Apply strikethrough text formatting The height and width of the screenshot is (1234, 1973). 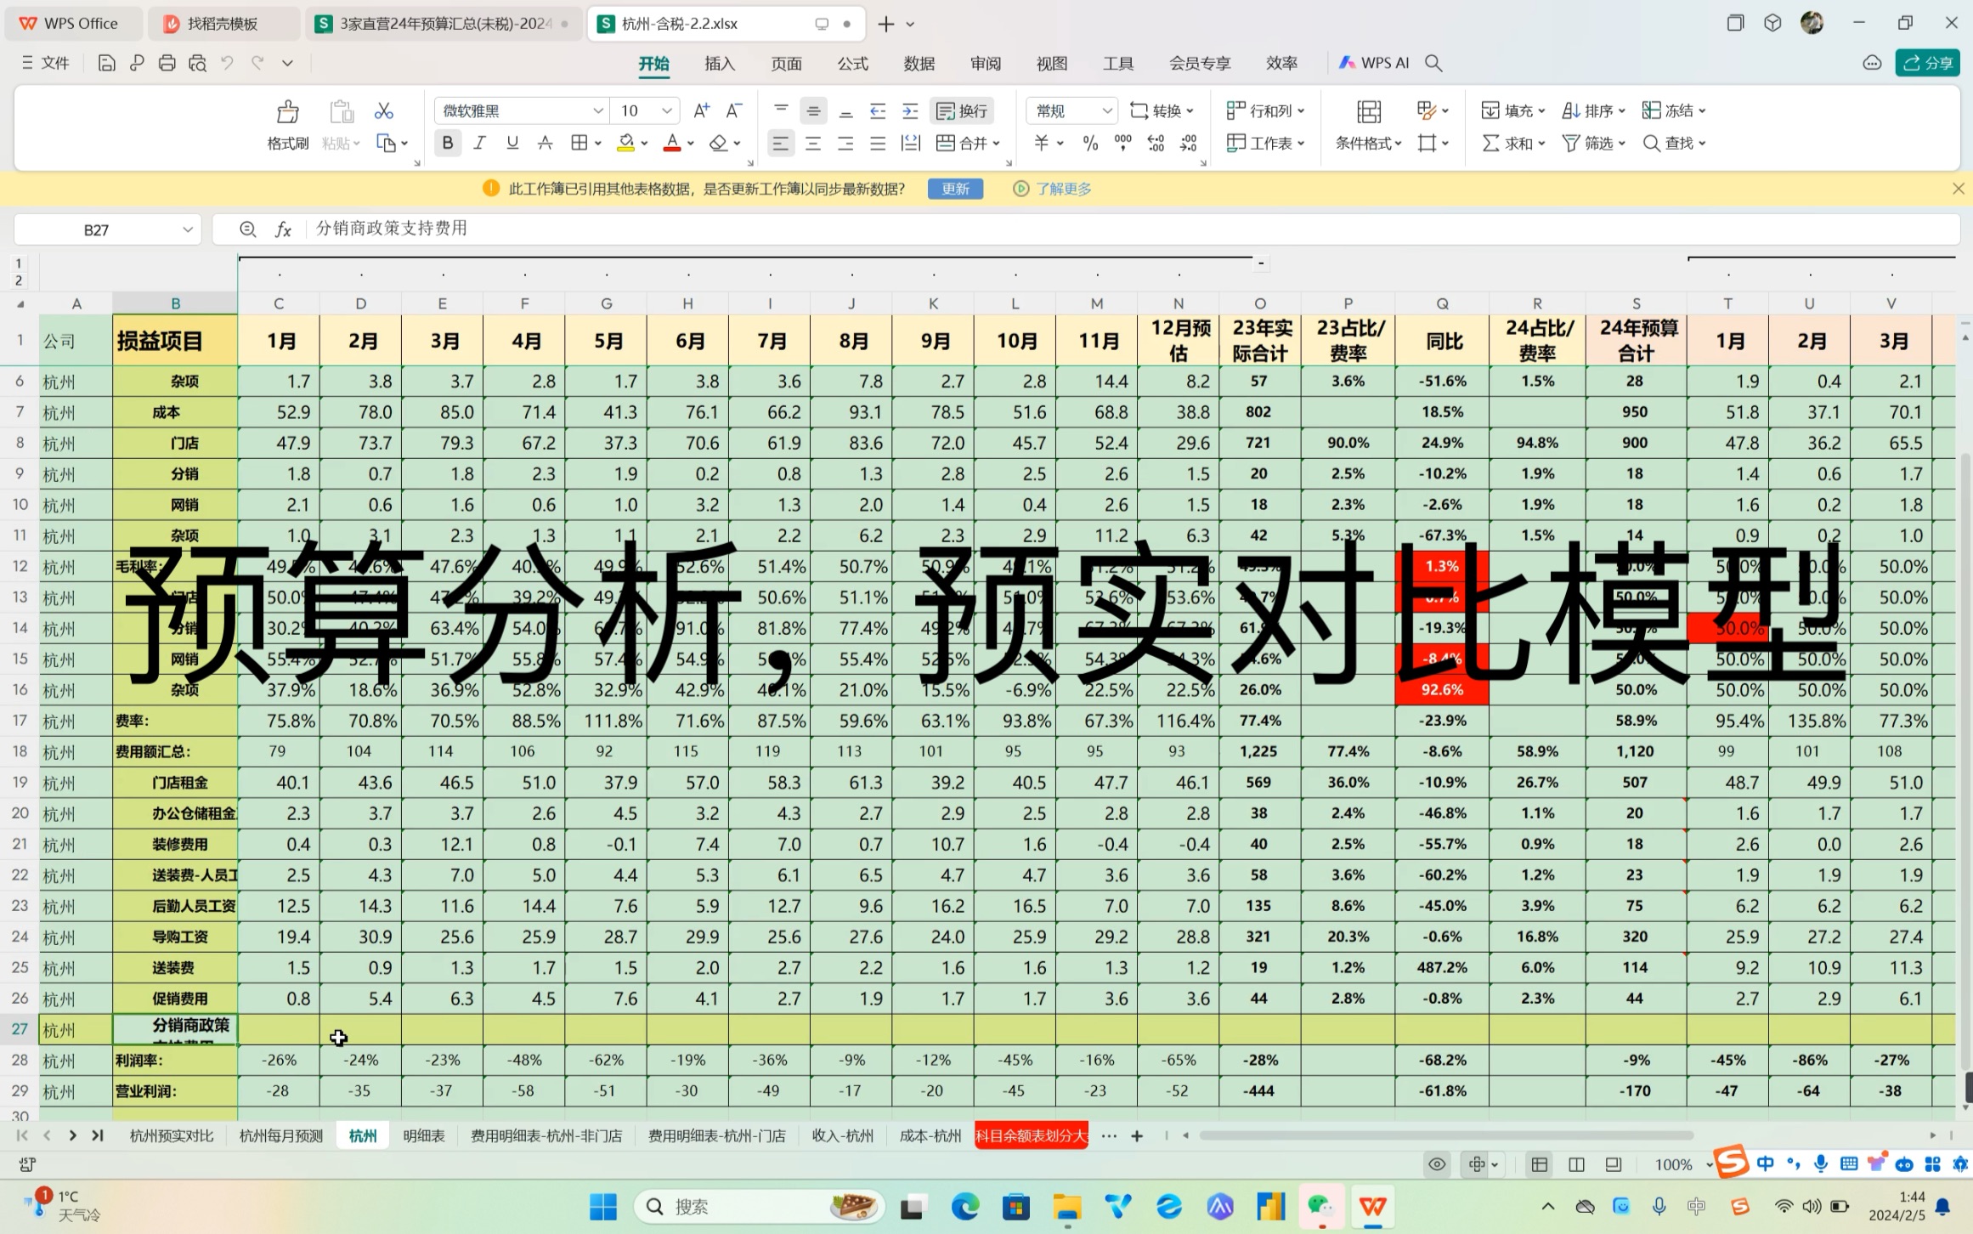click(545, 144)
